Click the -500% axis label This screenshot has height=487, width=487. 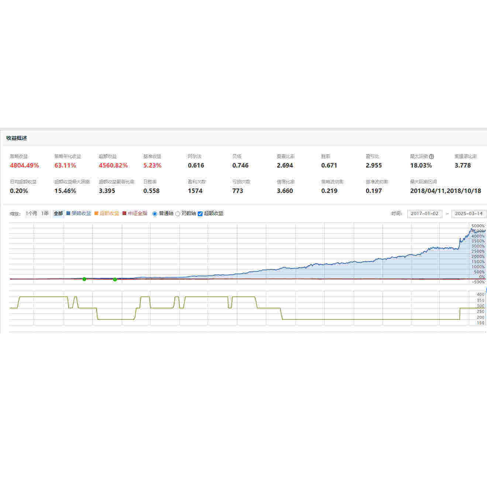click(x=478, y=282)
